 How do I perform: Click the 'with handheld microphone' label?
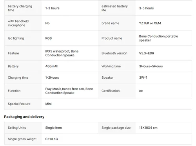pos(18,23)
